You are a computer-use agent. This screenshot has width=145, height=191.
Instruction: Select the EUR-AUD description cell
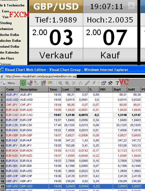34,110
